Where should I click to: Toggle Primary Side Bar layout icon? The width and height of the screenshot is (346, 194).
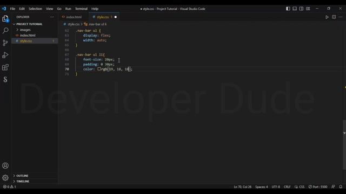coord(288,9)
